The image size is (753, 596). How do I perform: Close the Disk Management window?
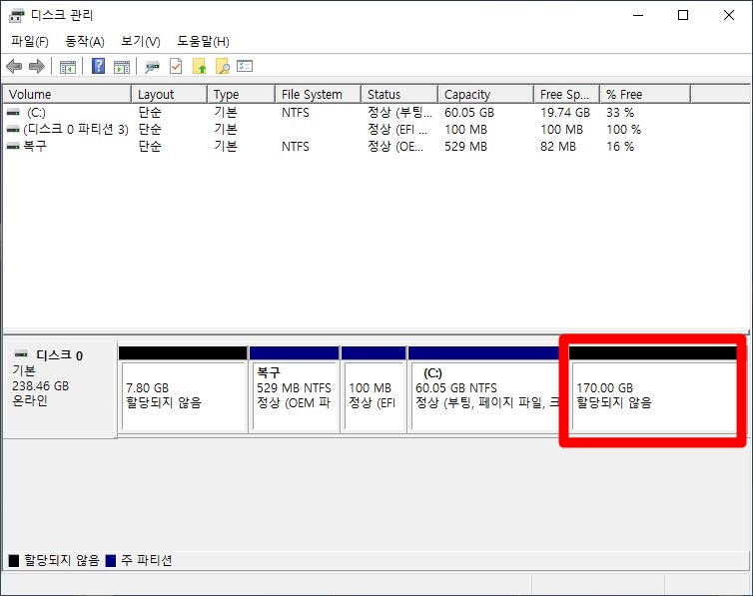(728, 15)
